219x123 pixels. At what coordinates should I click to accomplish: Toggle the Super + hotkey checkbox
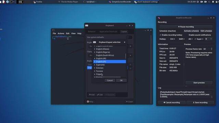point(199,39)
